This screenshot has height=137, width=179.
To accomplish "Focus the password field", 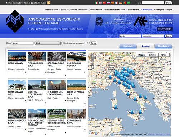I will 153,36.
